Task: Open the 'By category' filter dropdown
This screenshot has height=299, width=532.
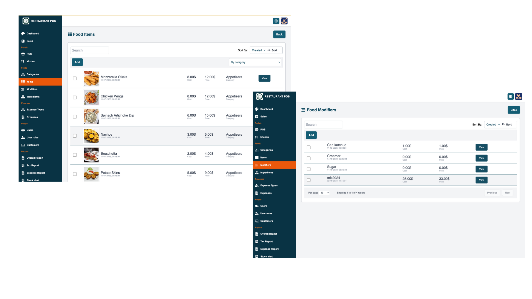Action: pos(255,62)
